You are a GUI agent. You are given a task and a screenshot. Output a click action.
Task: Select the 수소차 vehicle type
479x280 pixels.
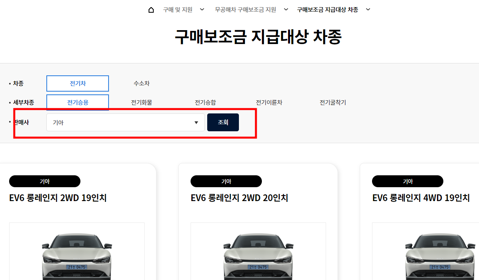(x=141, y=83)
